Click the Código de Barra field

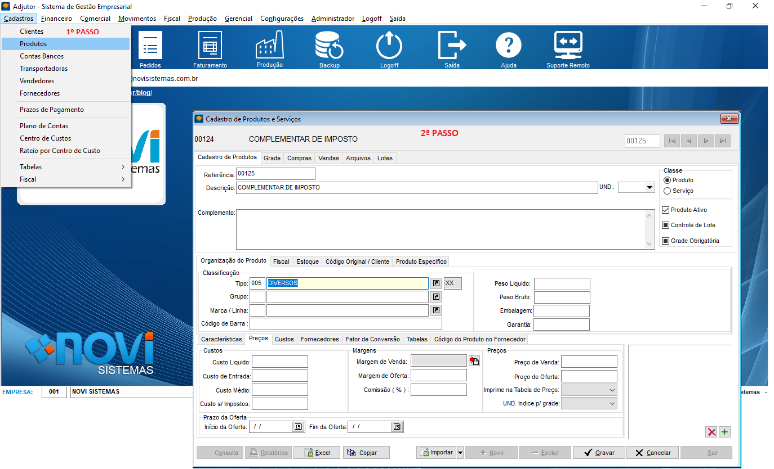pyautogui.click(x=346, y=324)
